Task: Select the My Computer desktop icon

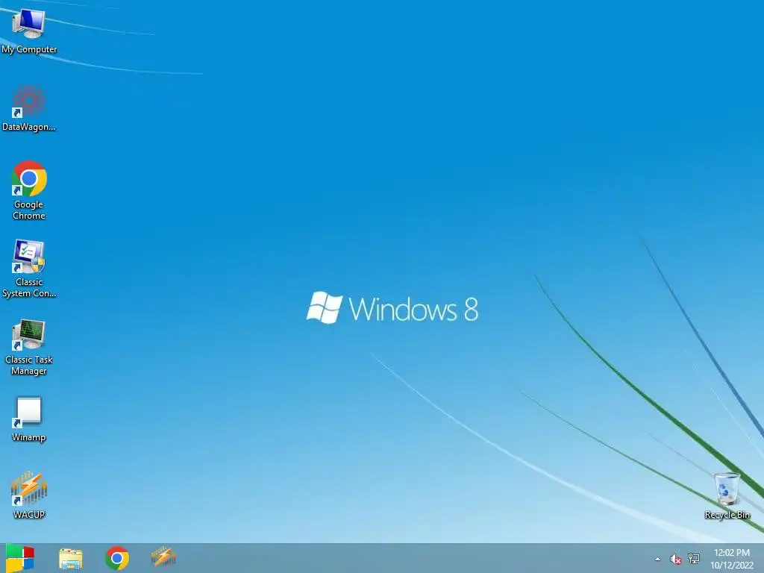Action: pos(29,30)
